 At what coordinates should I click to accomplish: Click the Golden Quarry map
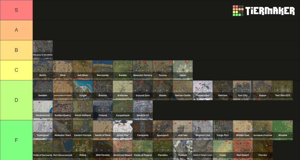pyautogui.click(x=63, y=110)
